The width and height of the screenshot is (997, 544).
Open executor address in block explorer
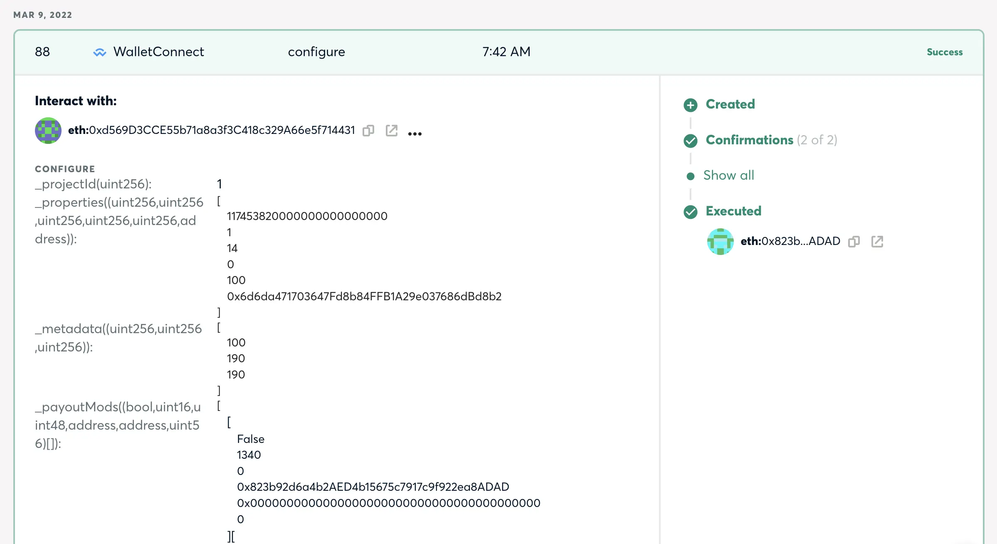877,242
